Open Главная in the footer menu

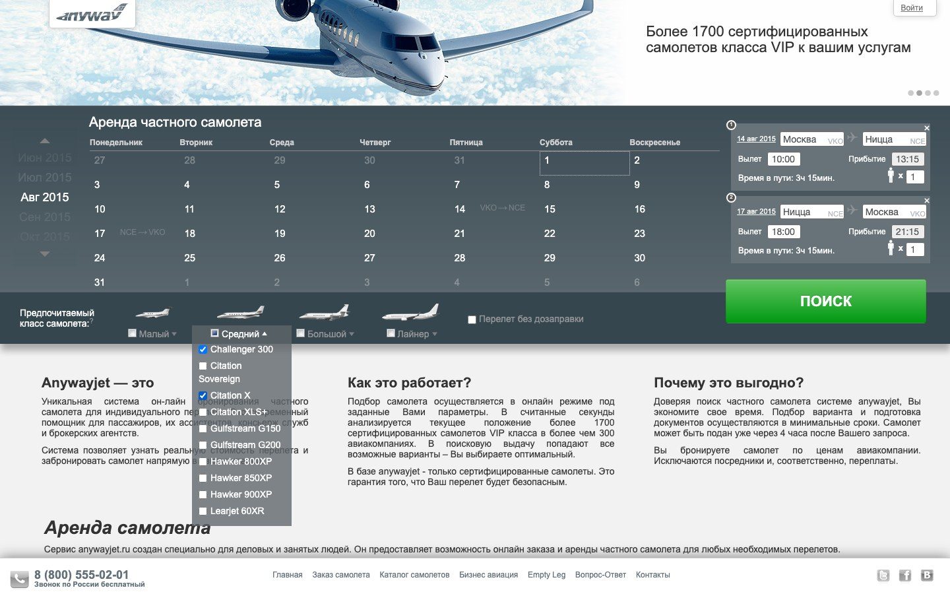click(x=288, y=575)
